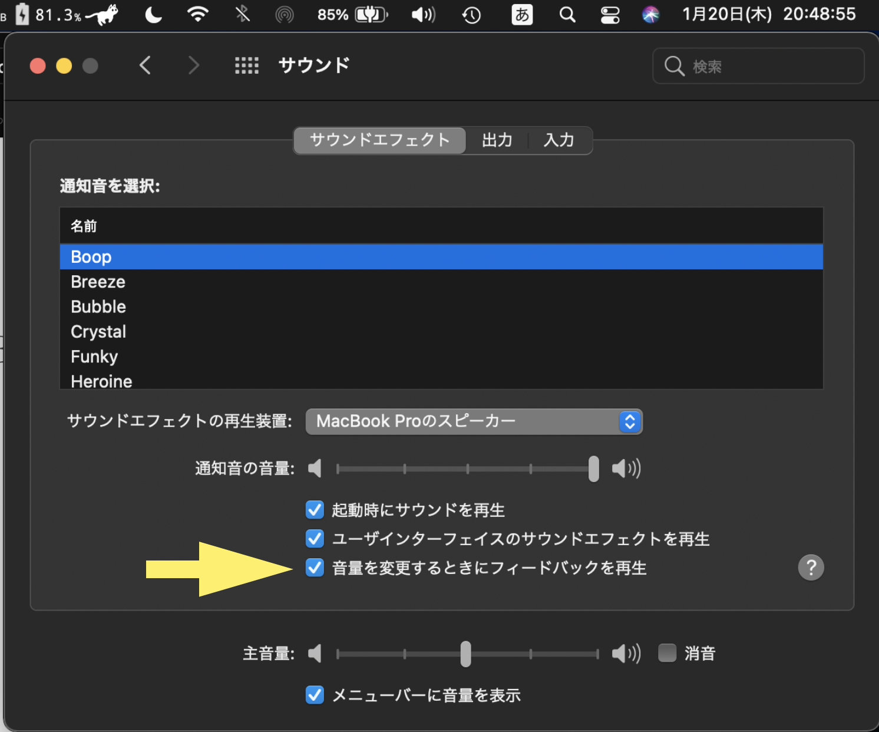Image resolution: width=879 pixels, height=732 pixels.
Task: Open the Wi-Fi menu bar icon
Action: 198,15
